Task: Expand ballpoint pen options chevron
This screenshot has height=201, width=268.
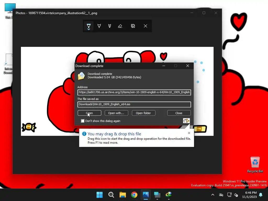Action: point(88,29)
